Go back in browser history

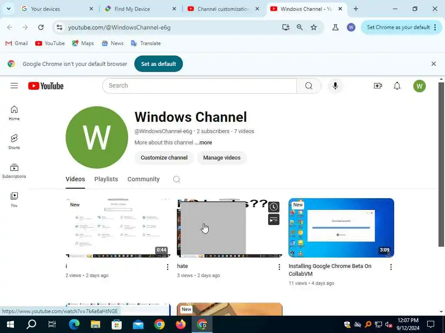pyautogui.click(x=10, y=27)
